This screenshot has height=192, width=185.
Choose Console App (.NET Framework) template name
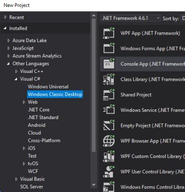click(152, 64)
